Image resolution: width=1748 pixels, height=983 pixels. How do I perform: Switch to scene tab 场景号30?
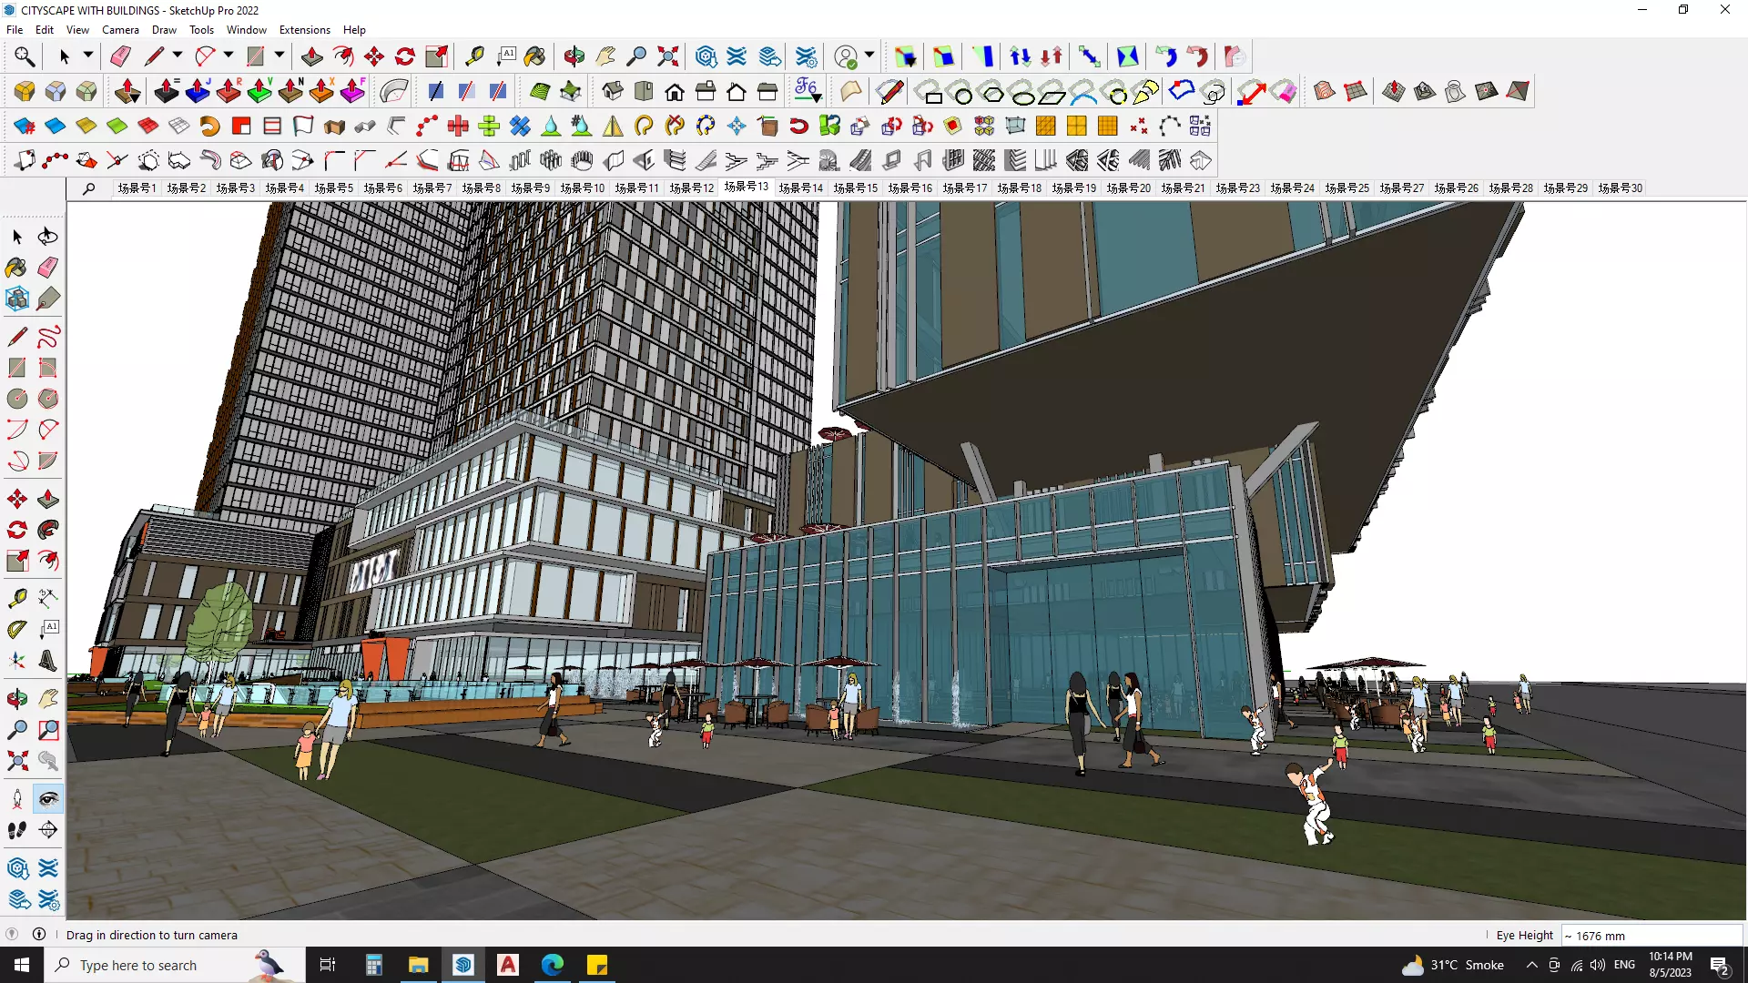1620,188
